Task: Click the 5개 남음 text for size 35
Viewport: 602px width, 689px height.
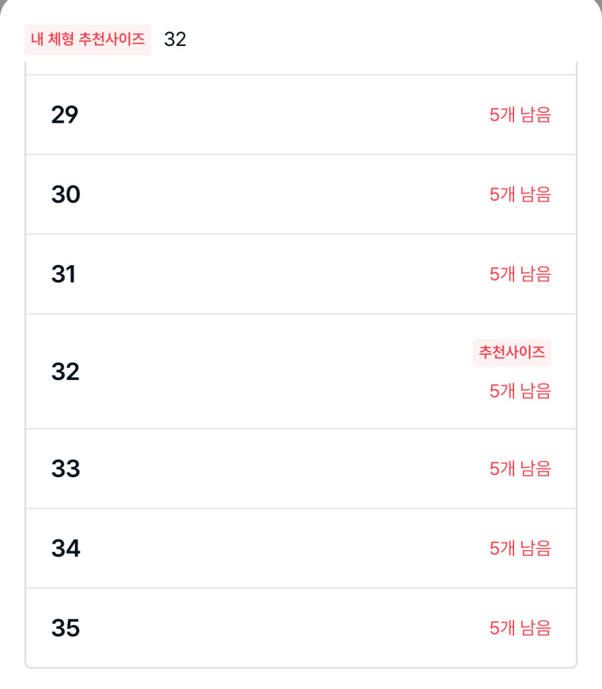Action: coord(520,628)
